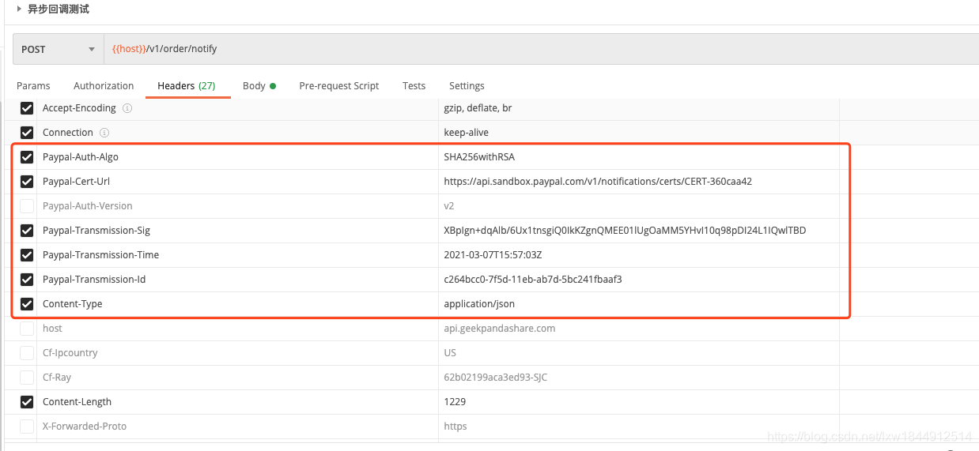Switch to the Params tab

(33, 85)
